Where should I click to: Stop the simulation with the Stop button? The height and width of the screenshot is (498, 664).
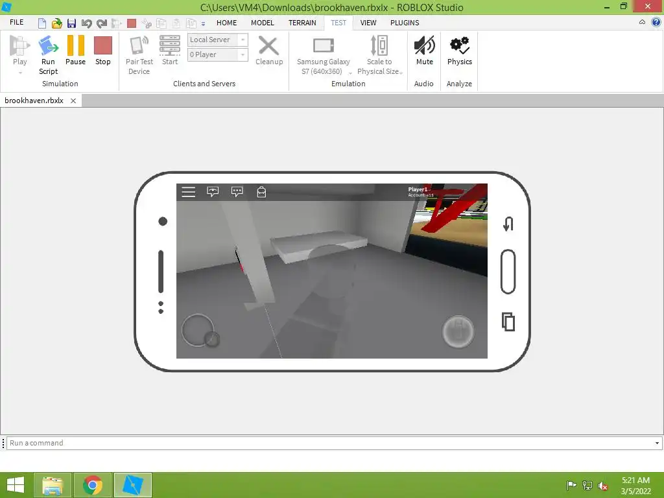point(103,50)
